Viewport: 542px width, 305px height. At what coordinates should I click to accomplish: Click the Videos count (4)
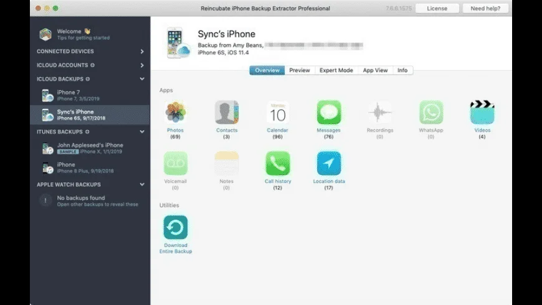pos(482,137)
